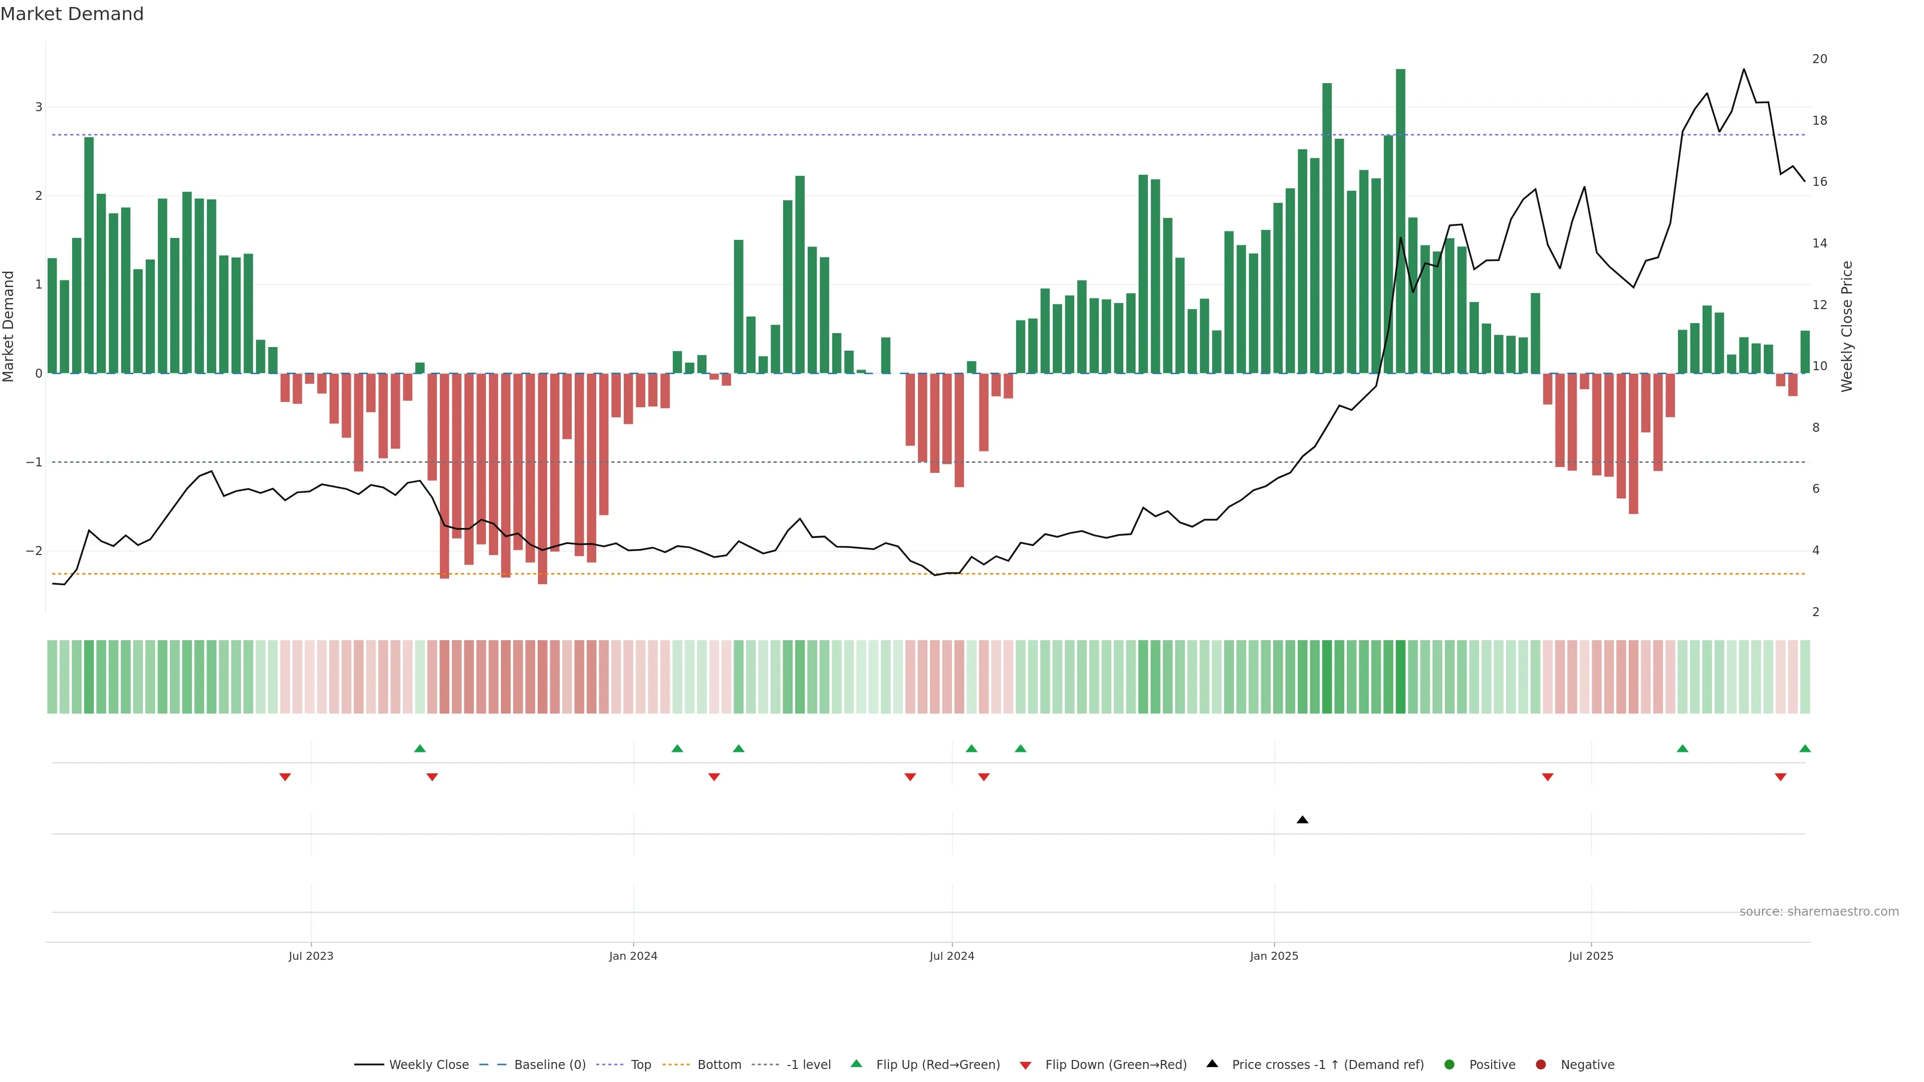Click the Market Demand chart title
This screenshot has height=1082, width=1924.
(72, 14)
